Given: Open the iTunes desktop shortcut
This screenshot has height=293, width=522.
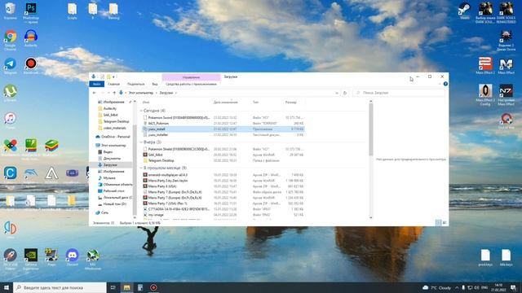Looking at the screenshot, I should pos(10,120).
